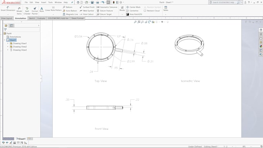Insert a Note annotation
Viewport: 263px width, 148px height.
[42, 9]
